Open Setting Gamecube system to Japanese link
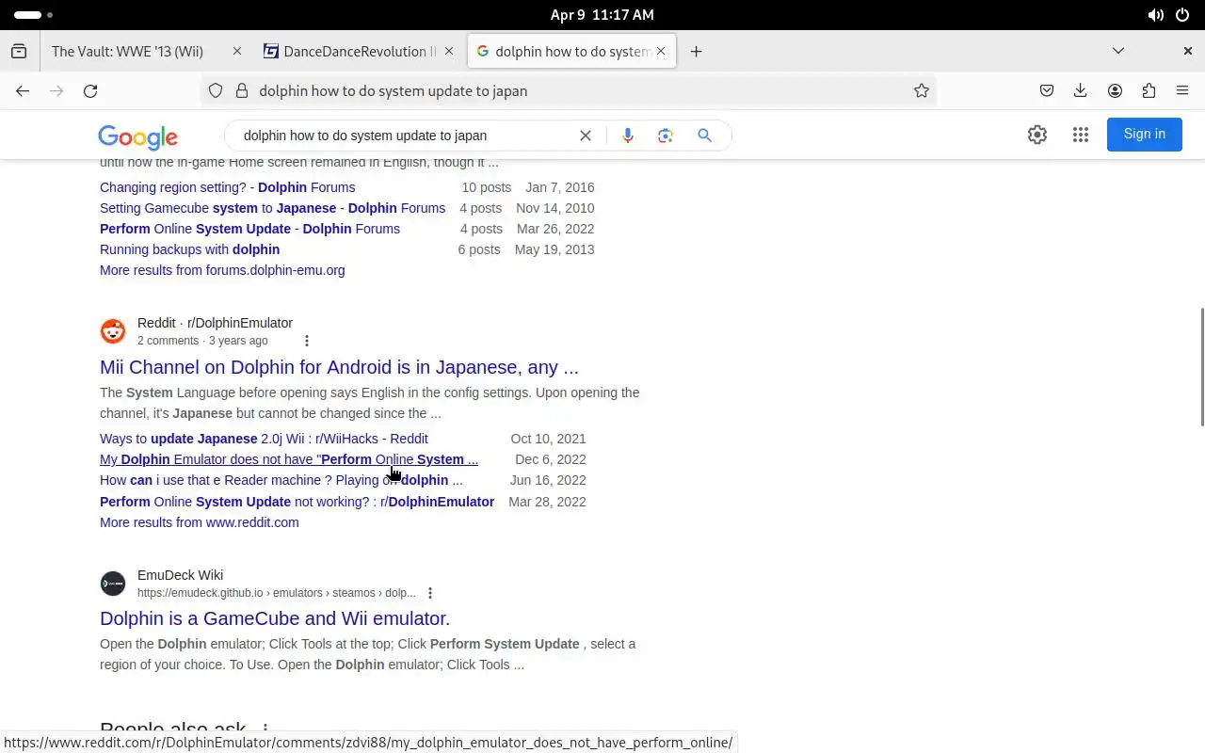 [x=273, y=208]
